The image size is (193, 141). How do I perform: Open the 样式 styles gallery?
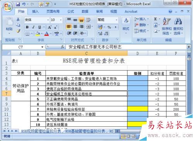(x=126, y=26)
